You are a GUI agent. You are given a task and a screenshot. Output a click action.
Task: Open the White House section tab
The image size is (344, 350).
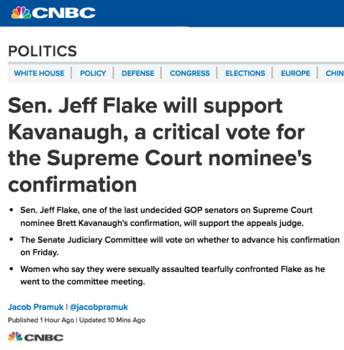39,73
